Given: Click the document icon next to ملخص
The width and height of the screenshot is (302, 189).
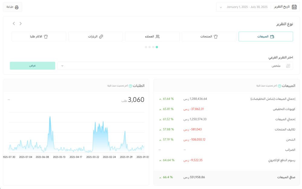Looking at the screenshot, I should 288,66.
